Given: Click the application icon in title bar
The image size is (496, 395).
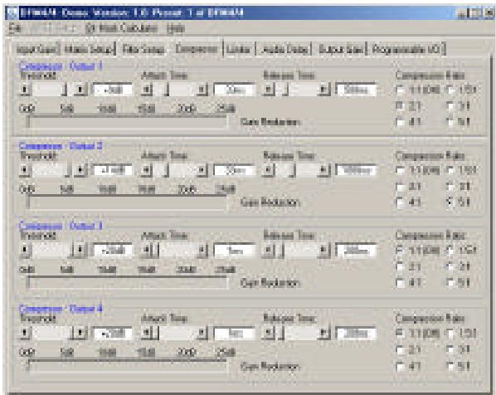Looking at the screenshot, I should click(x=12, y=12).
